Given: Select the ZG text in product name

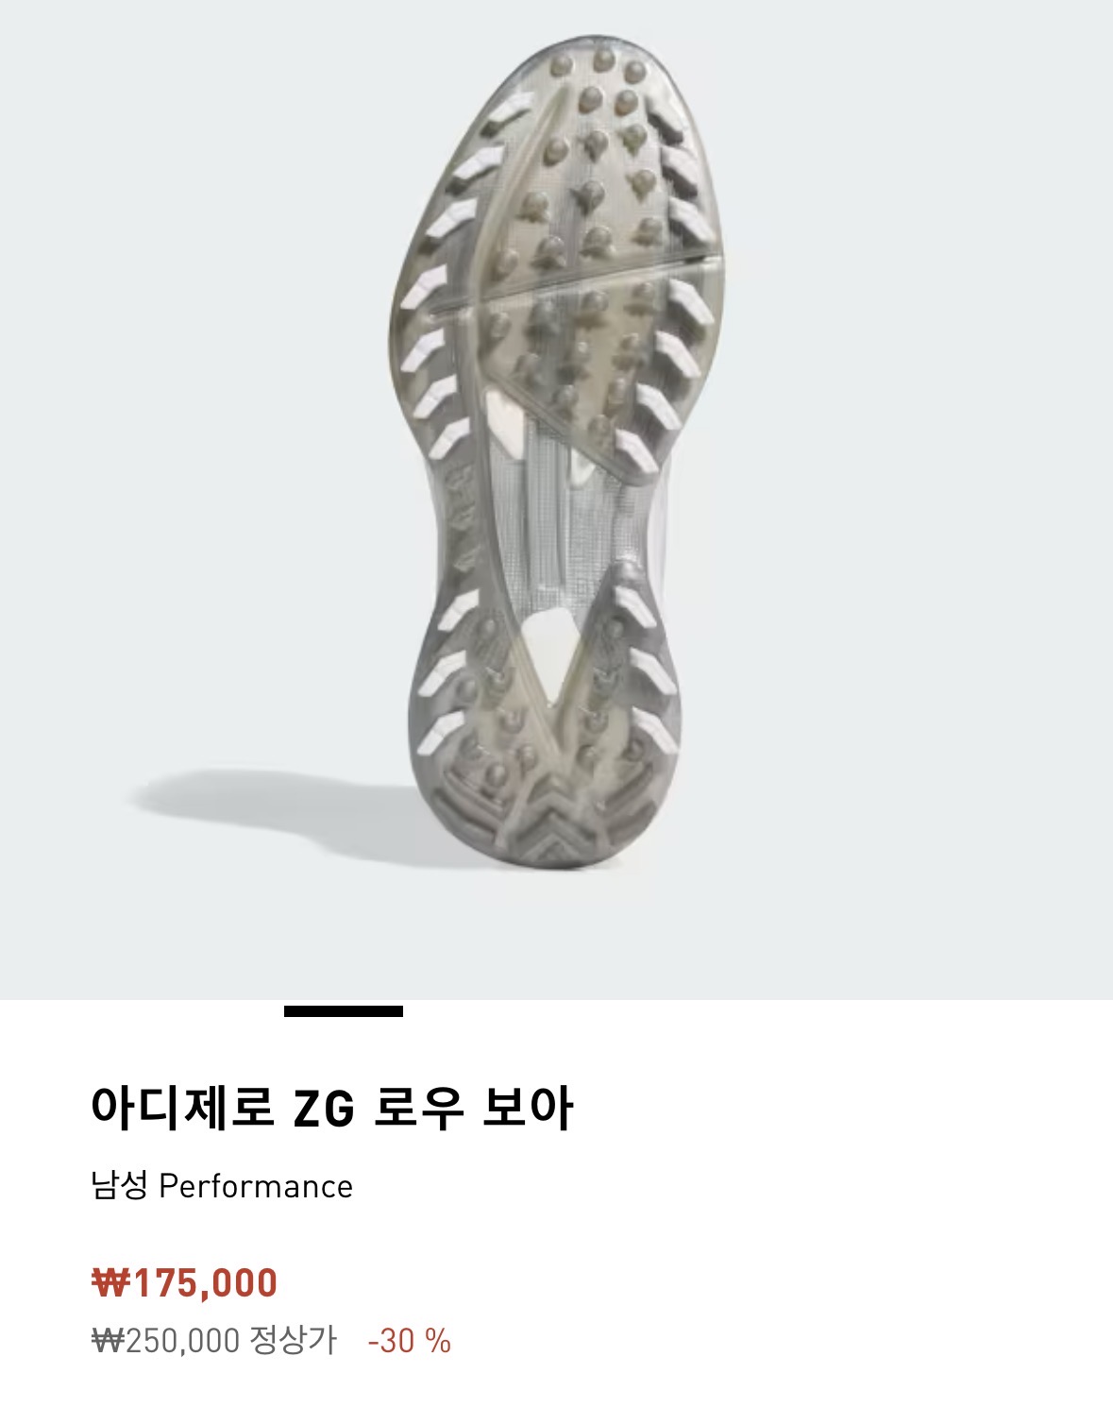Looking at the screenshot, I should click(x=324, y=1110).
